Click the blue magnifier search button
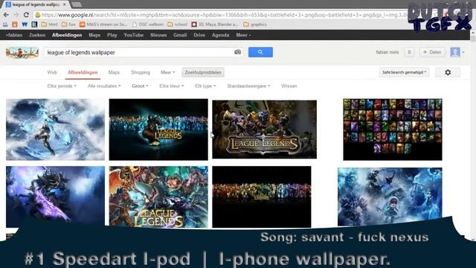Screen dimensions: 476x268 click(260, 52)
